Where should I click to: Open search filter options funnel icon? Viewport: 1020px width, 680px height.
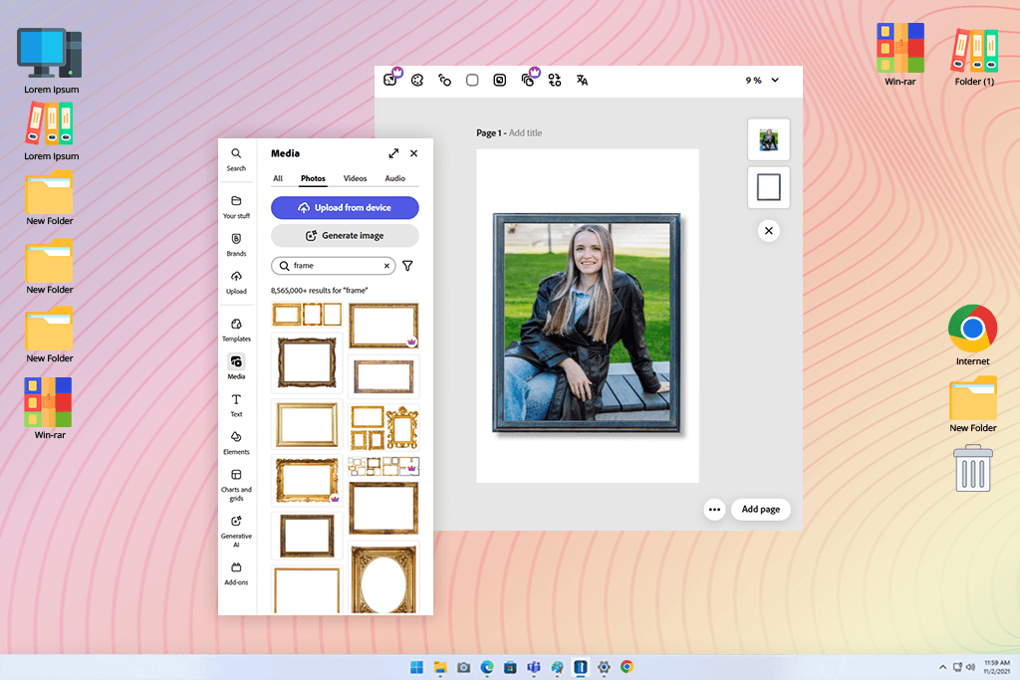(x=407, y=265)
